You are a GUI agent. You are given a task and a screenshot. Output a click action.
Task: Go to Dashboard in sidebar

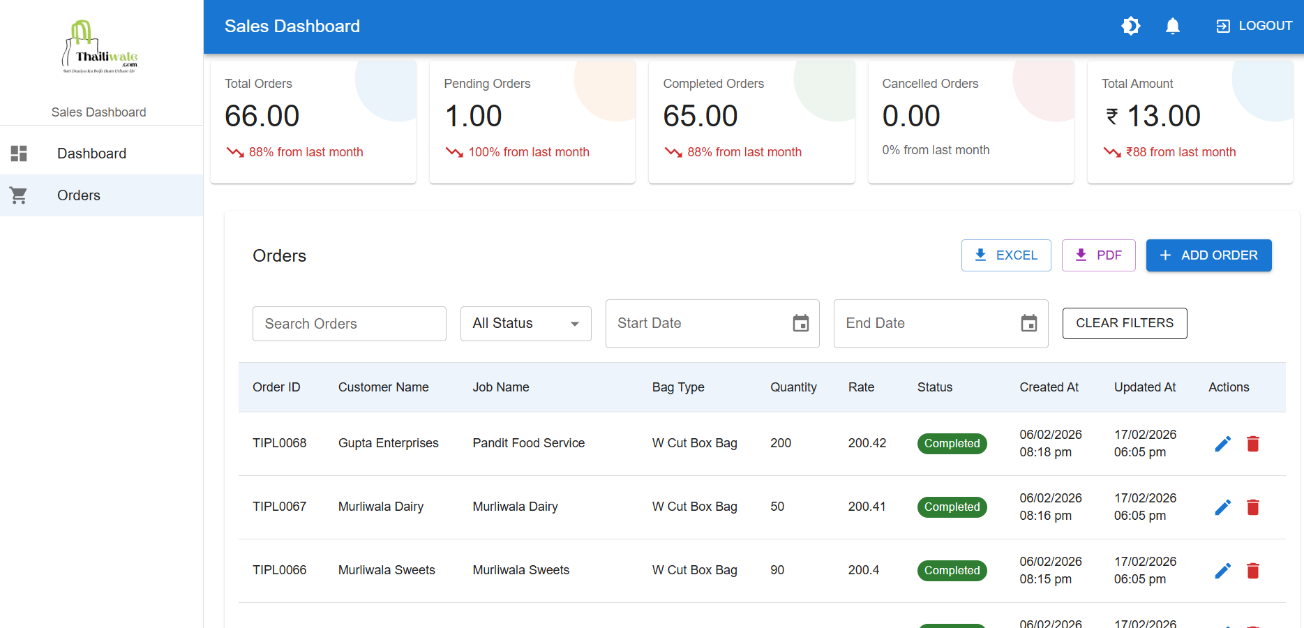point(91,154)
